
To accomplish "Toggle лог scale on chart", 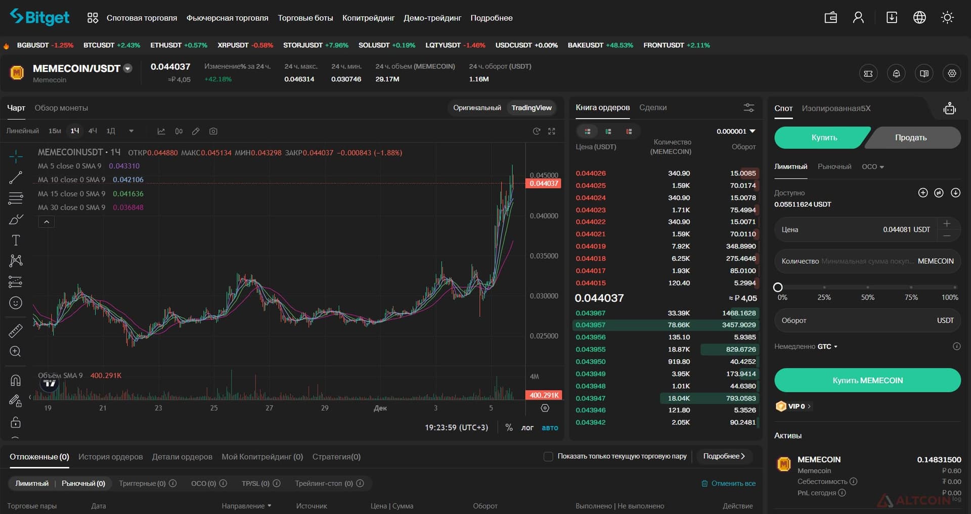I will tap(527, 428).
